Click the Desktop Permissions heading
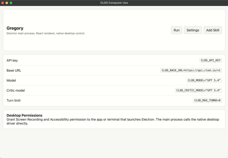This screenshot has height=158, width=228. pos(24,115)
